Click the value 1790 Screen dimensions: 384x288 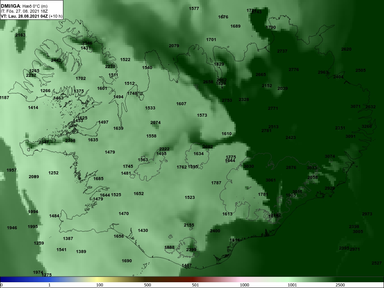[271, 27]
